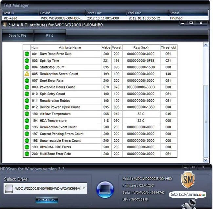Click the green status icon for Device Power Cycle Count
The width and height of the screenshot is (213, 209).
click(27, 107)
